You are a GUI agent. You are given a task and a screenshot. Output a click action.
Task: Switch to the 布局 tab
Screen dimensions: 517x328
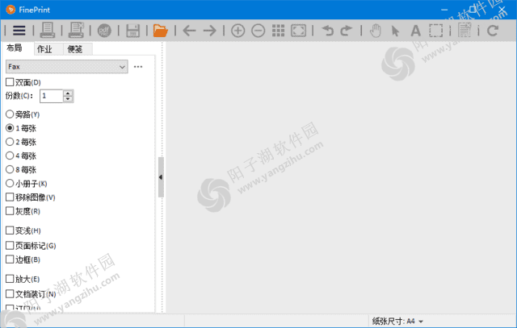tap(15, 48)
